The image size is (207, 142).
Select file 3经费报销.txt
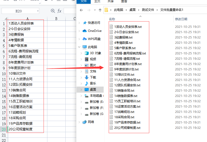[x=123, y=37]
